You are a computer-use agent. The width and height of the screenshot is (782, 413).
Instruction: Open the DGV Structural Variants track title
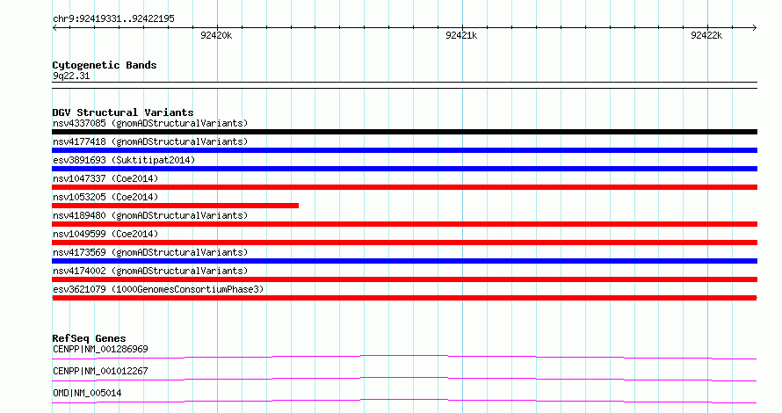[x=123, y=112]
